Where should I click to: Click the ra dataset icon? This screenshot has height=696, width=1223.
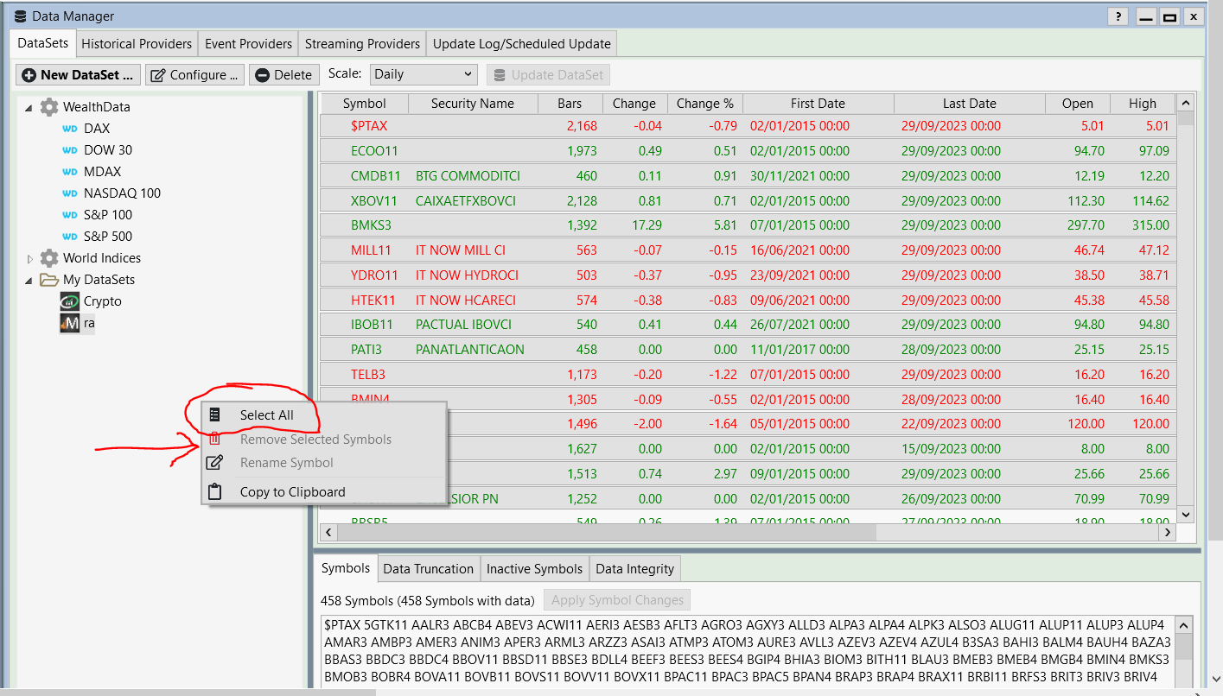coord(70,323)
